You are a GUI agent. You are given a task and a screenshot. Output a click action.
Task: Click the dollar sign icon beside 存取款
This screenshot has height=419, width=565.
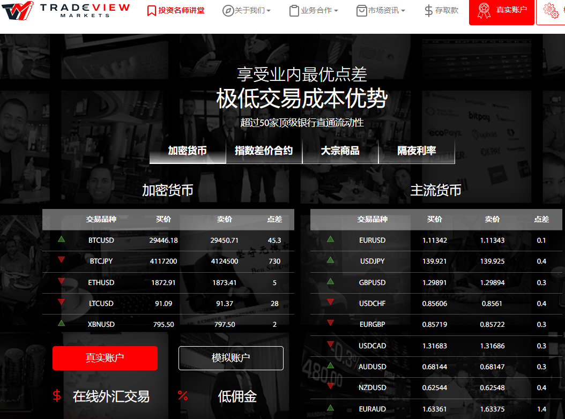[x=428, y=11]
